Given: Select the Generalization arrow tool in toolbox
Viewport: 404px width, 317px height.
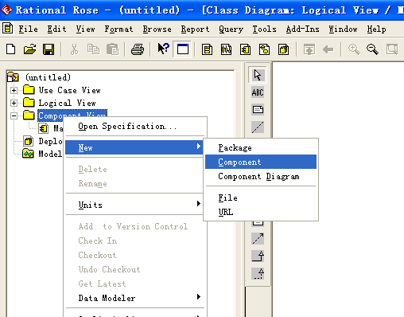Looking at the screenshot, I should click(x=258, y=256).
